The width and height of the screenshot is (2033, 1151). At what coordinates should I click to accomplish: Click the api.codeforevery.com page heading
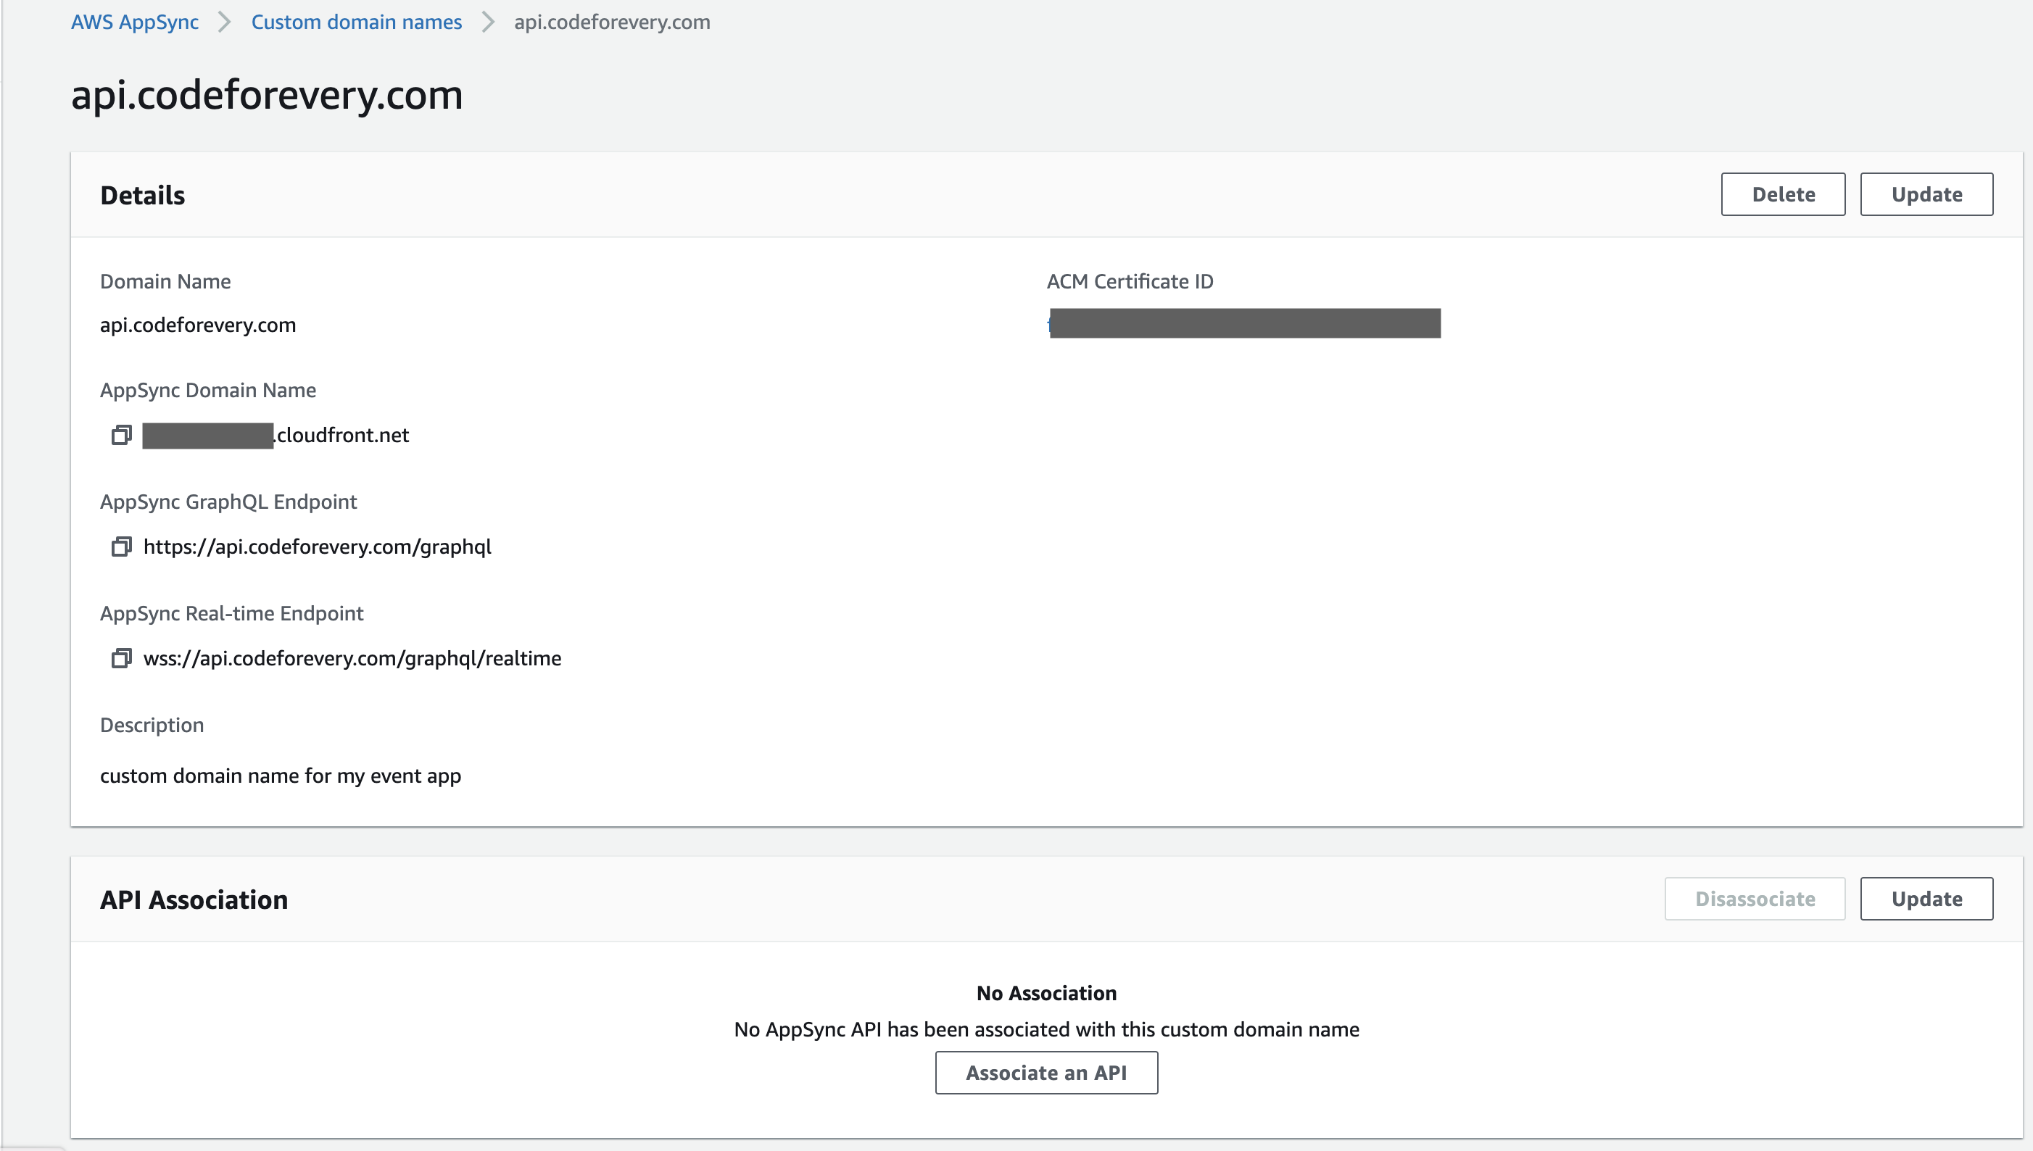tap(267, 96)
